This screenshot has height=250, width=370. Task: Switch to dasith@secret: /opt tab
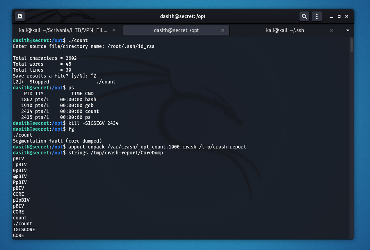[176, 30]
